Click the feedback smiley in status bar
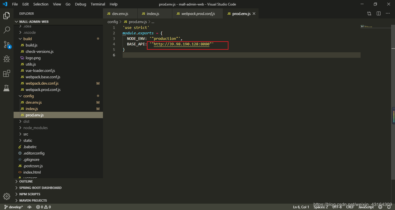This screenshot has height=210, width=395. point(381,207)
